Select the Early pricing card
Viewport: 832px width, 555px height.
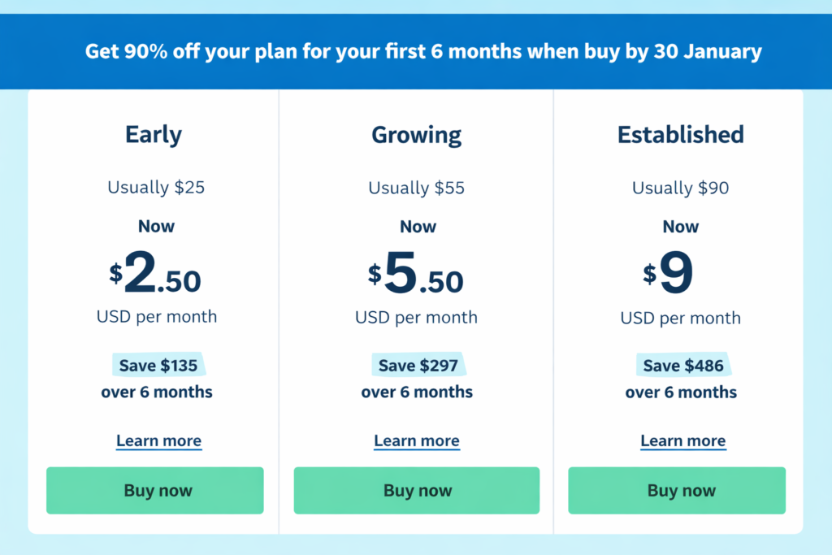coord(153,309)
